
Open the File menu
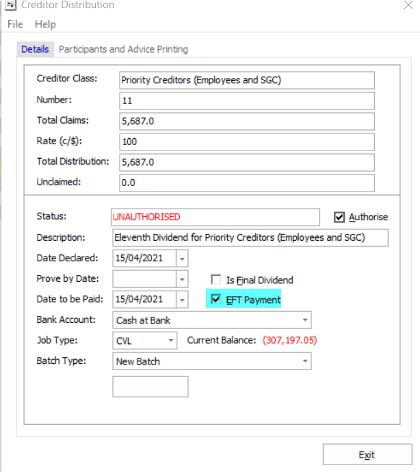[x=15, y=24]
